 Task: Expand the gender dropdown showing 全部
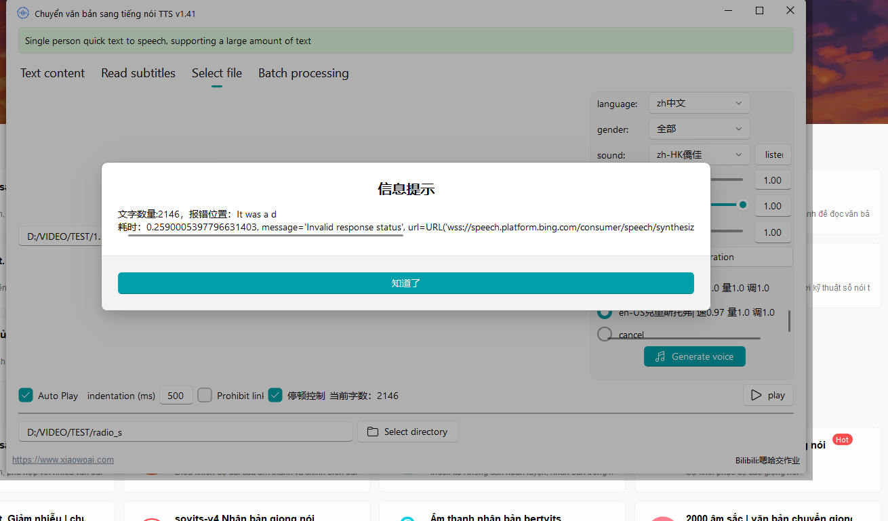[x=699, y=129]
